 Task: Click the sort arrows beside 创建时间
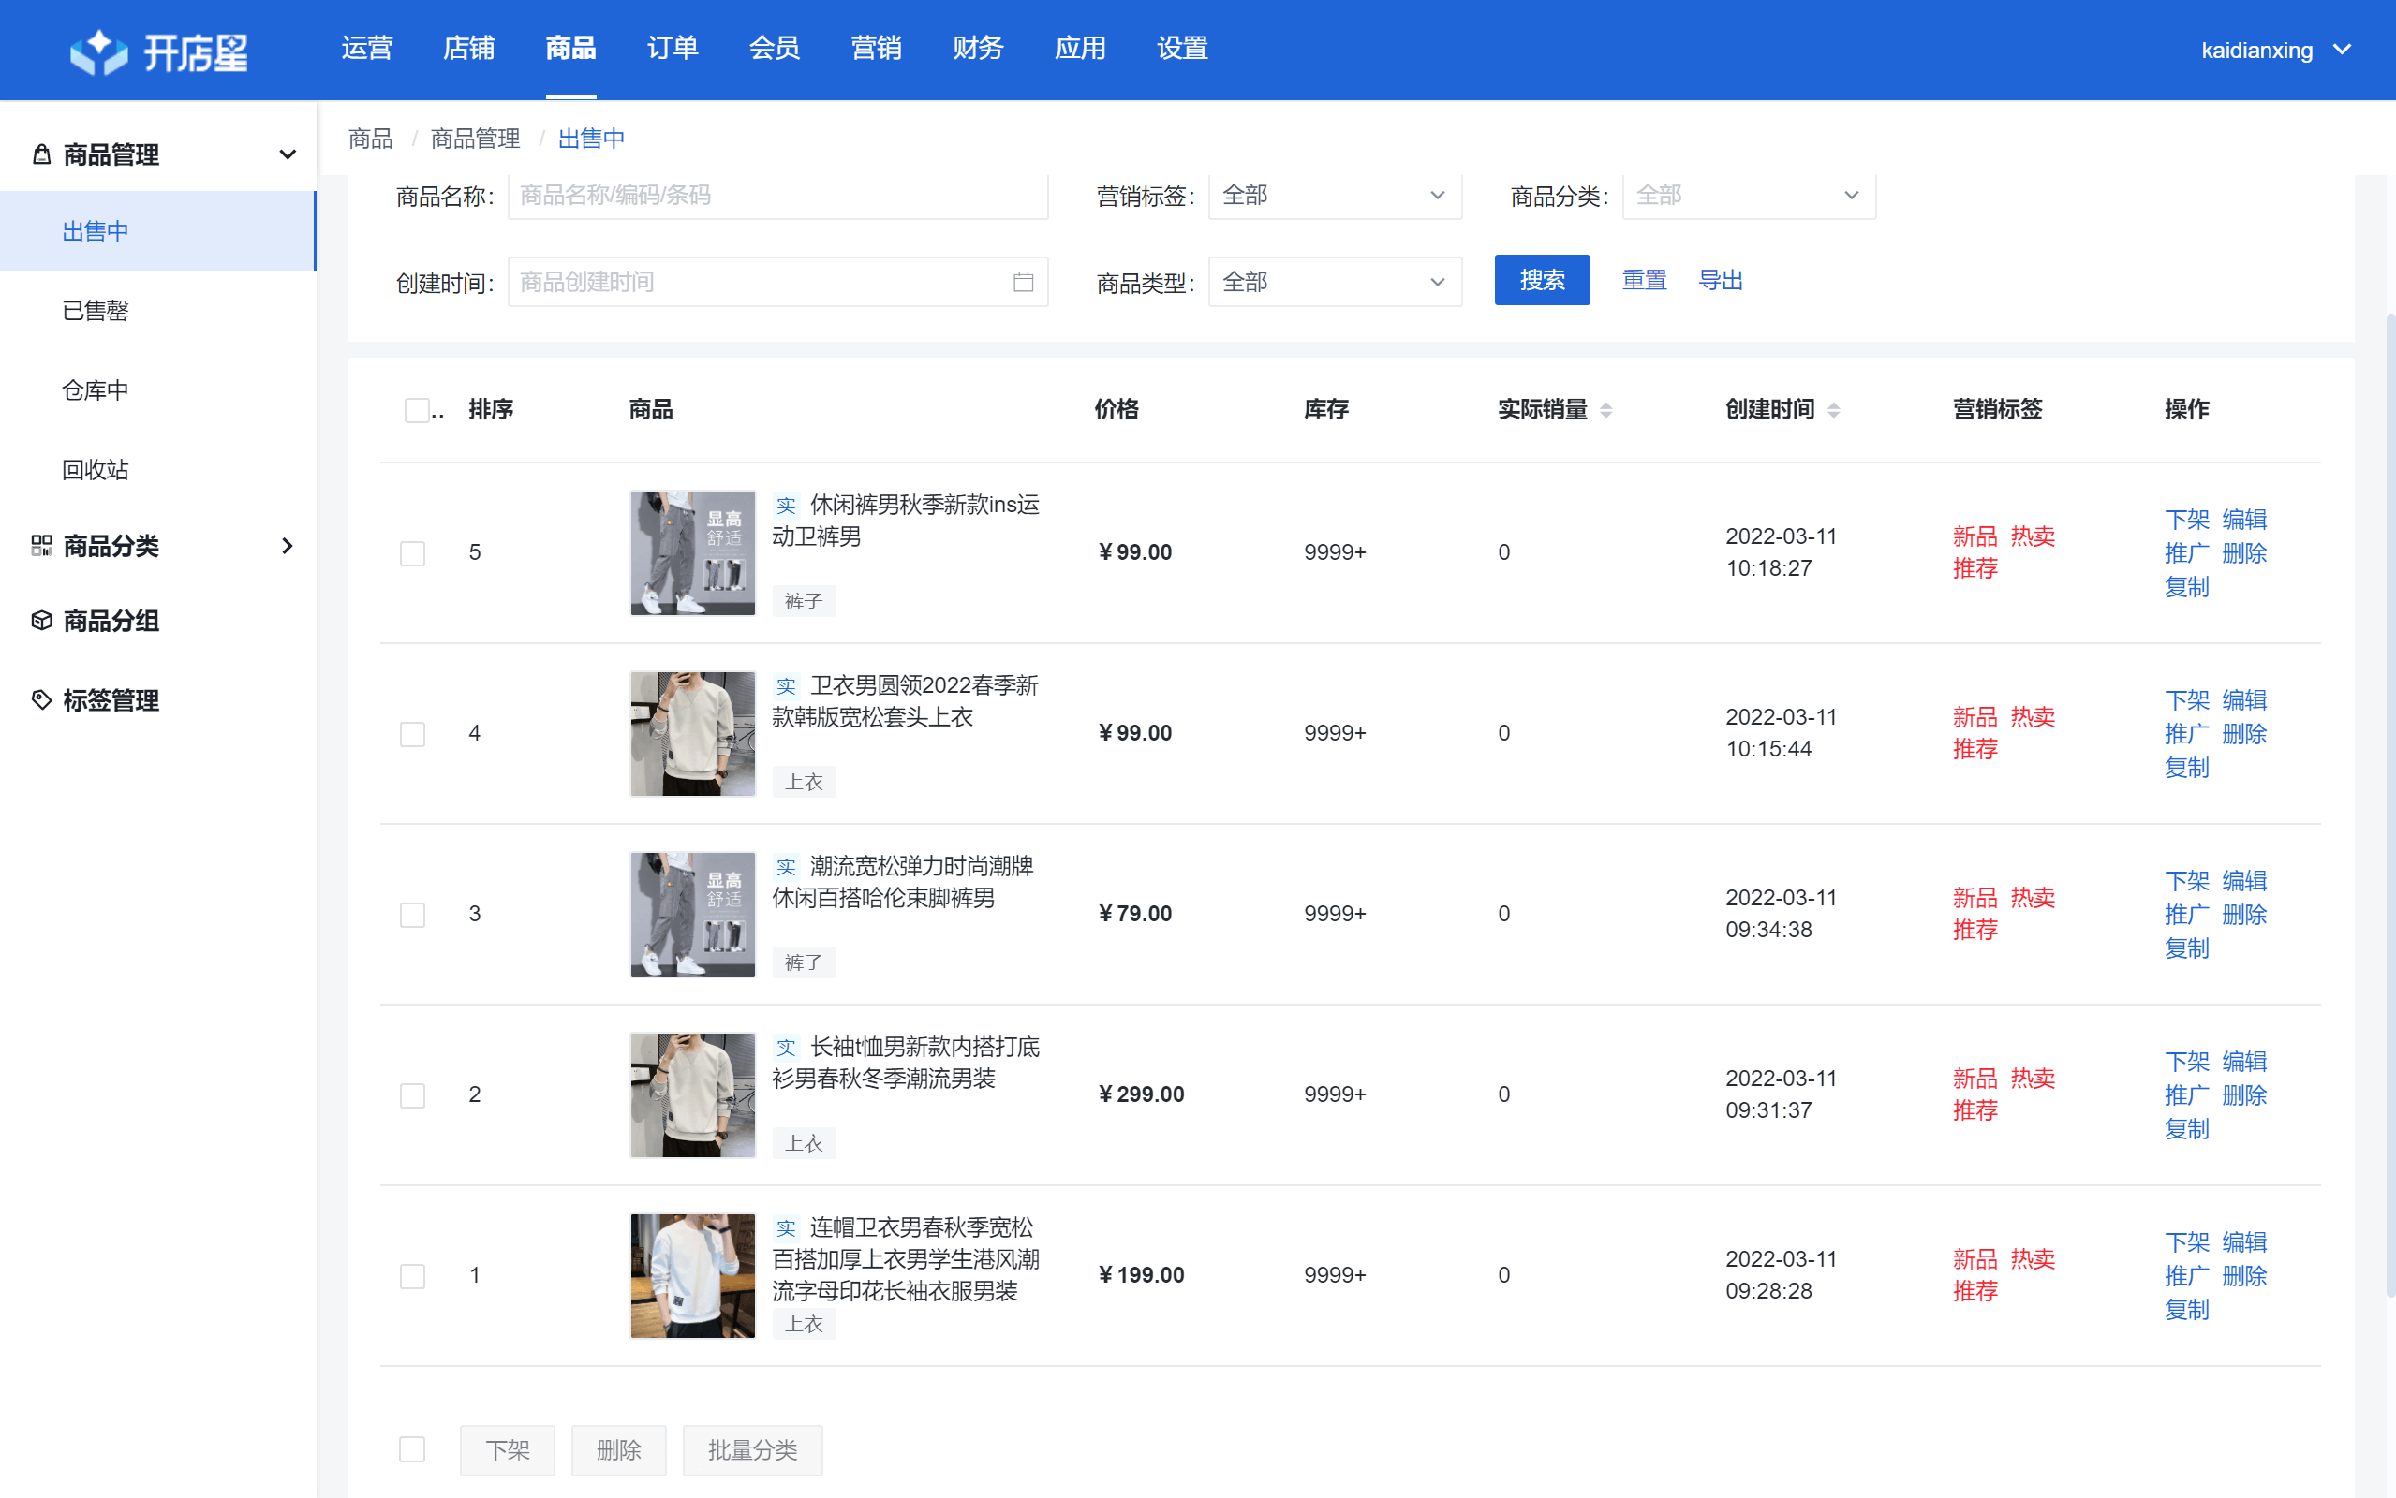pyautogui.click(x=1833, y=410)
